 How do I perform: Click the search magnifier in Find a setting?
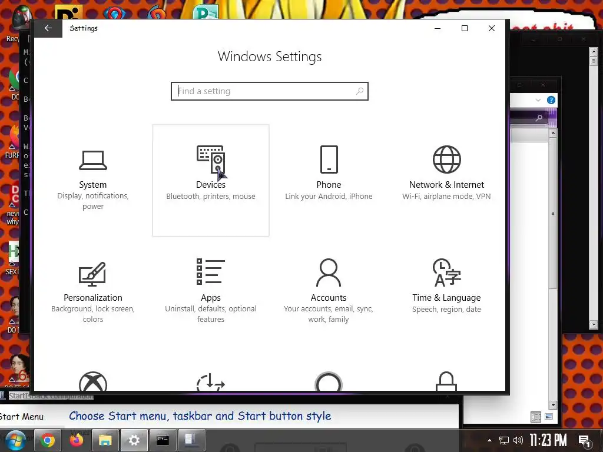tap(360, 91)
